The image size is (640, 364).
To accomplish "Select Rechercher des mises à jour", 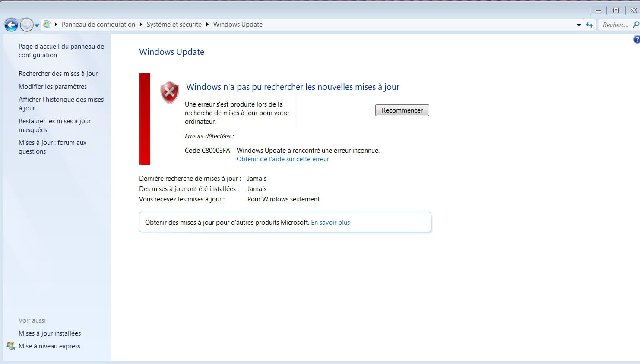I will [58, 74].
